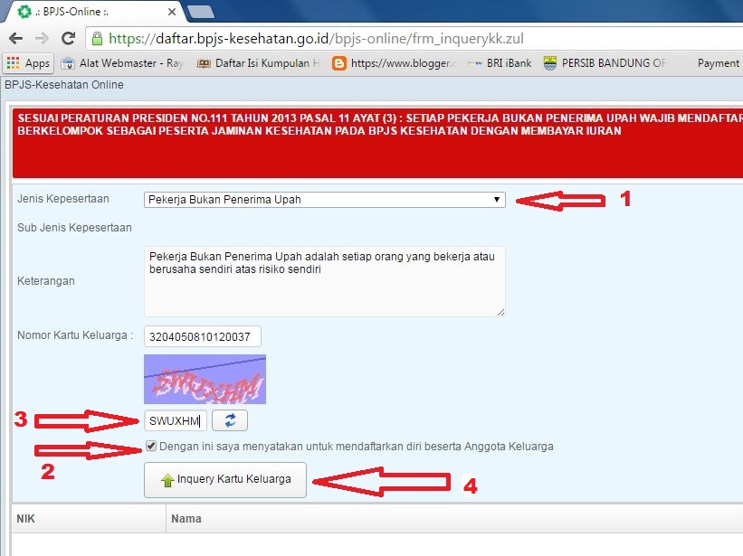This screenshot has width=743, height=556.
Task: Click the NIK column header
Action: [x=89, y=519]
